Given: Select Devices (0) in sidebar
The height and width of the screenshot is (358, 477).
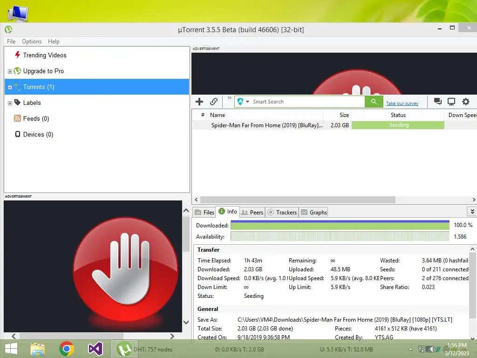Looking at the screenshot, I should (x=38, y=134).
